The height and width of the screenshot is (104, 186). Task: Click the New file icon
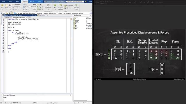point(2,5)
